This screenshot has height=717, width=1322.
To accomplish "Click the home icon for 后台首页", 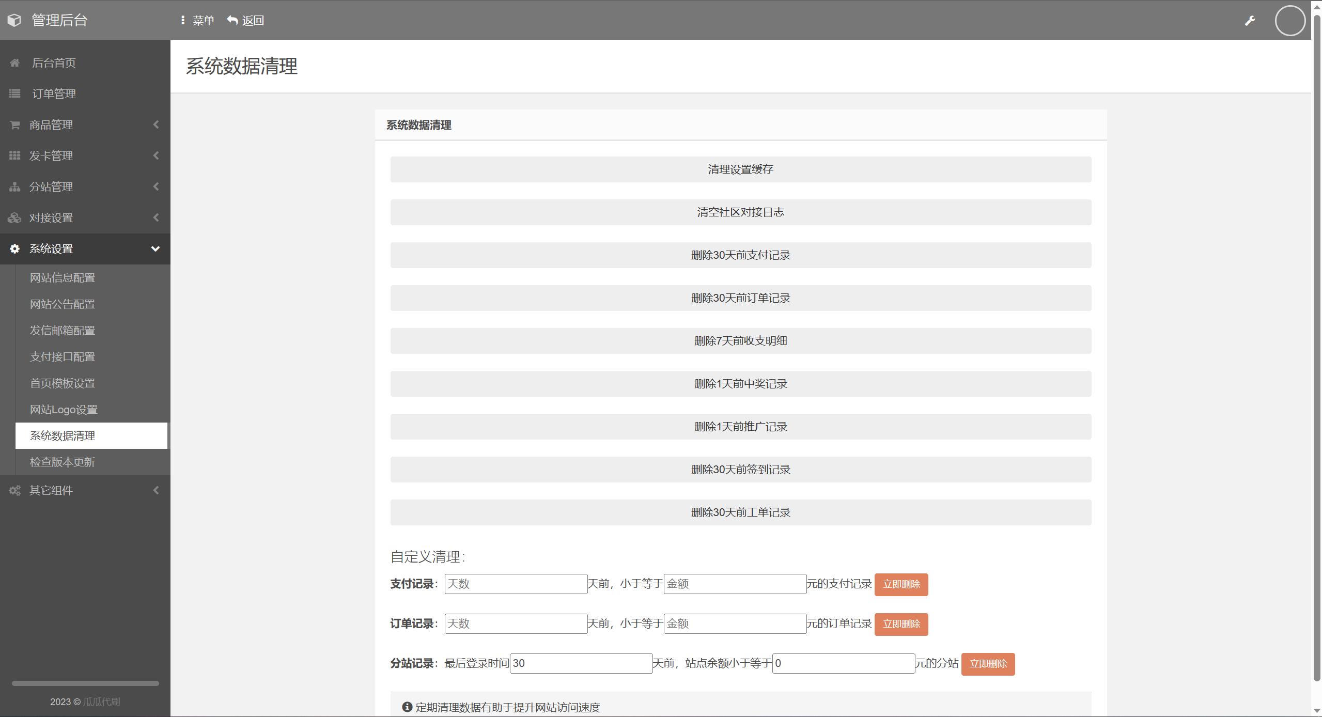I will tap(14, 63).
